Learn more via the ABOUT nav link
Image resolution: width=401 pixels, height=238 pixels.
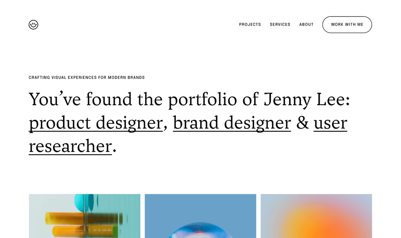point(306,24)
